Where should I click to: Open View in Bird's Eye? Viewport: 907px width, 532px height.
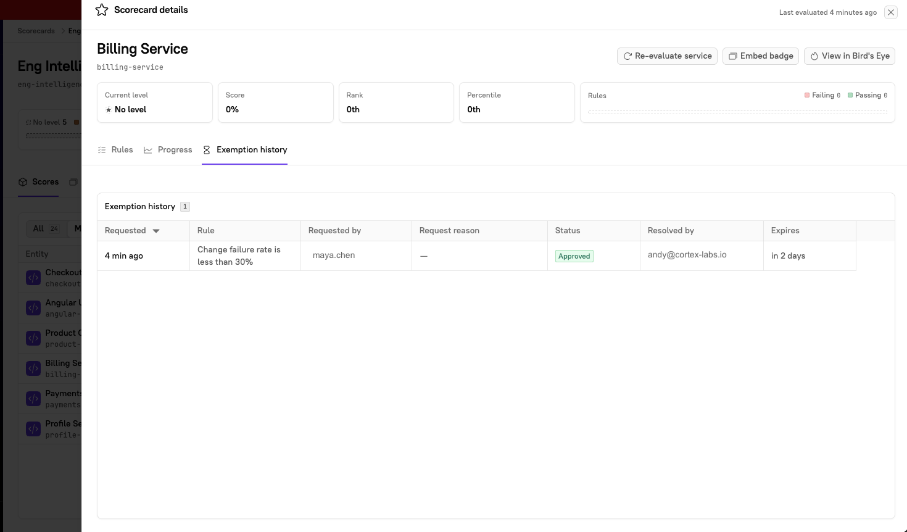click(x=850, y=56)
